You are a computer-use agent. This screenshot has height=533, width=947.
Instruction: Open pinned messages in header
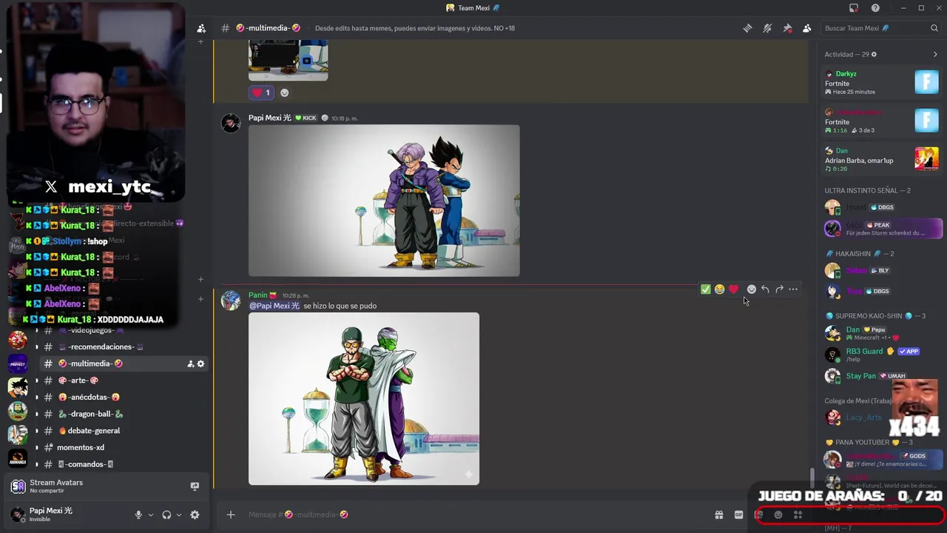click(x=787, y=28)
